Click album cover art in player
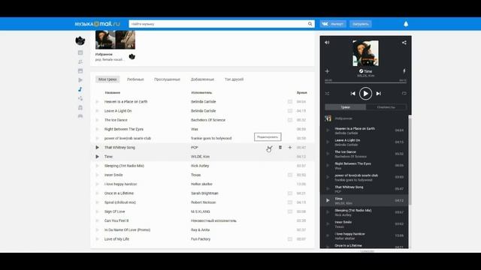 point(366,53)
